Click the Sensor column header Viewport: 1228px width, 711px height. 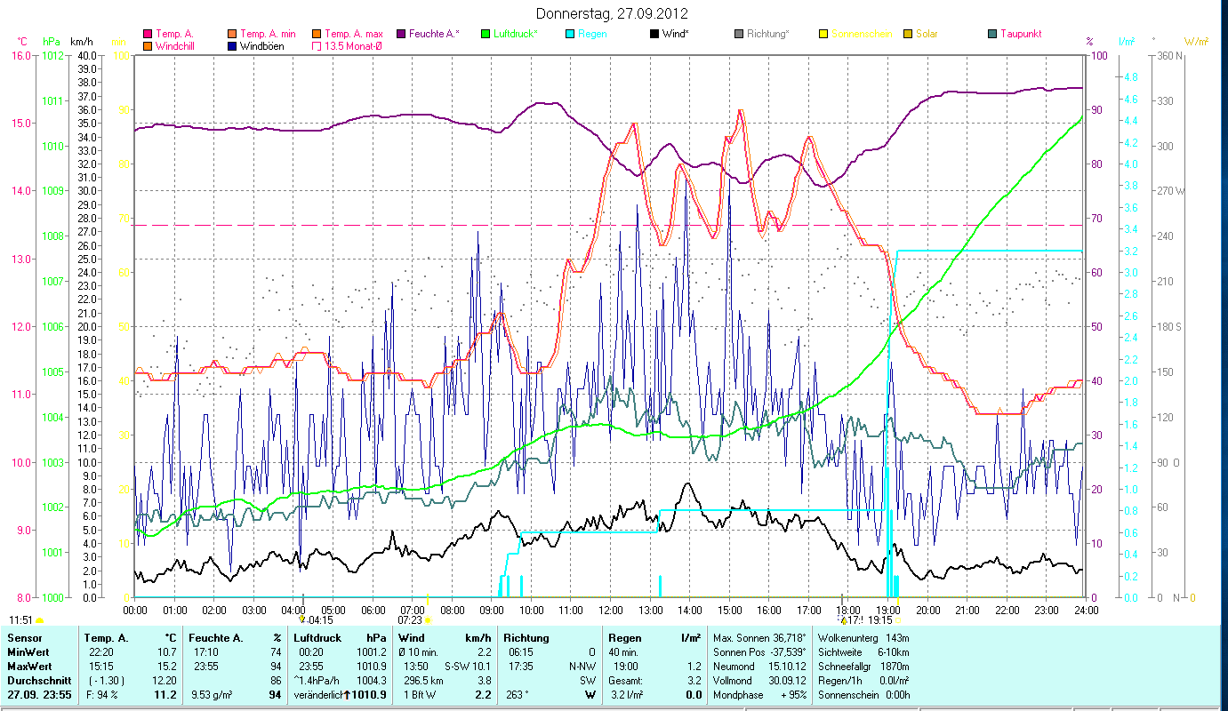tap(24, 638)
